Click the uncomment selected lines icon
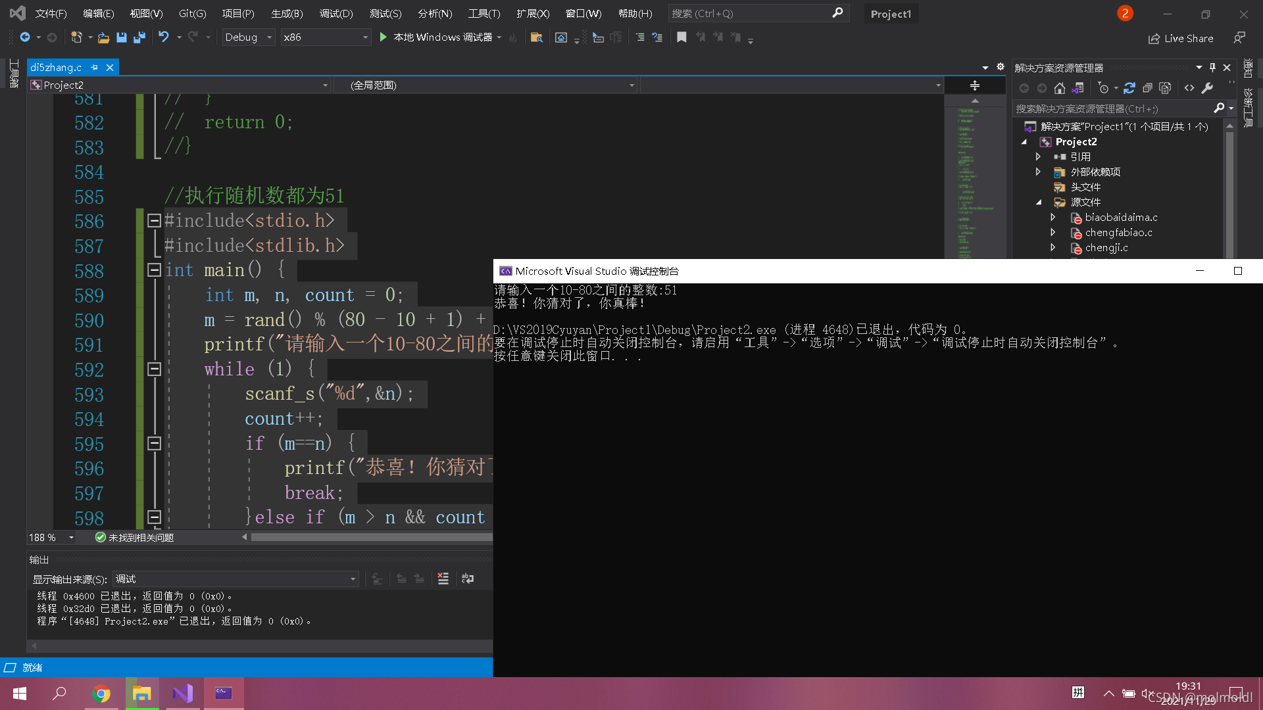 [x=656, y=37]
